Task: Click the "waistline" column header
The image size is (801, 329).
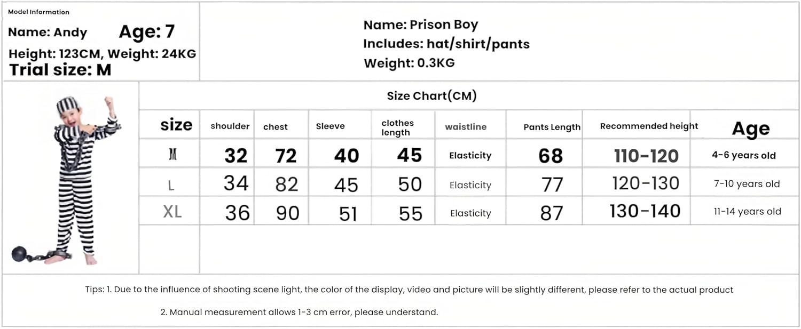Action: [x=466, y=127]
